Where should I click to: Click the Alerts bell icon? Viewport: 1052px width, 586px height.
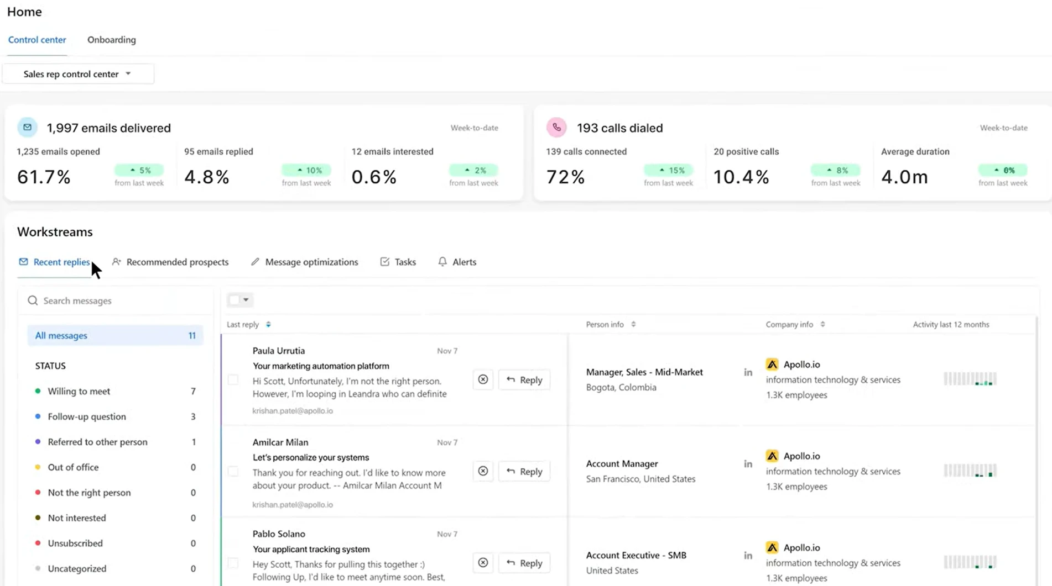pos(442,262)
